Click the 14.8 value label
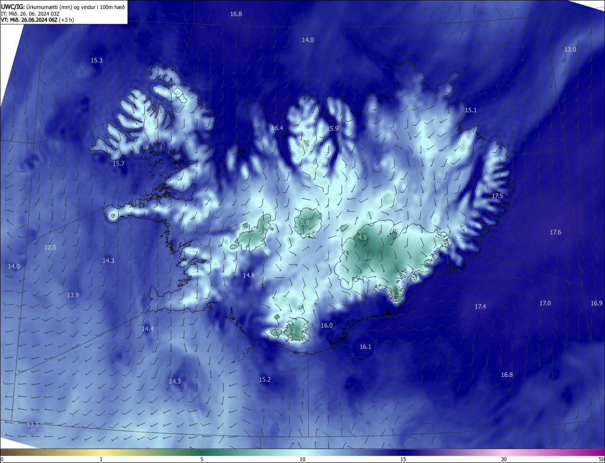The width and height of the screenshot is (605, 463). click(x=249, y=276)
